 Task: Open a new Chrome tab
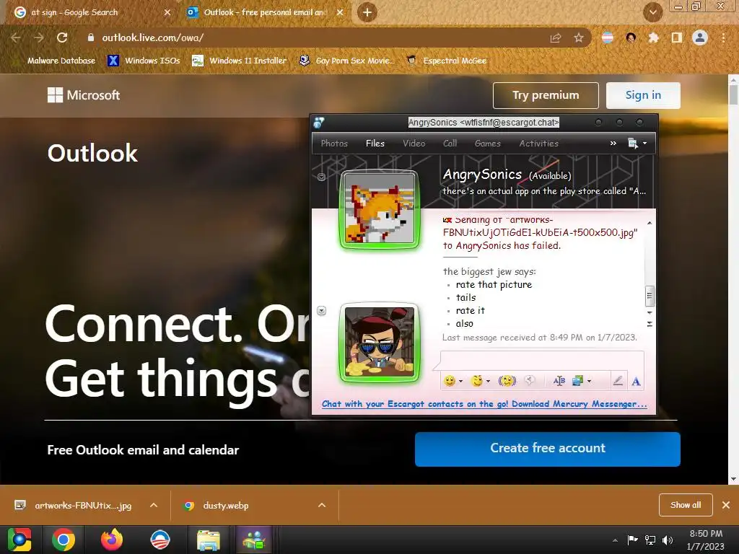click(367, 12)
